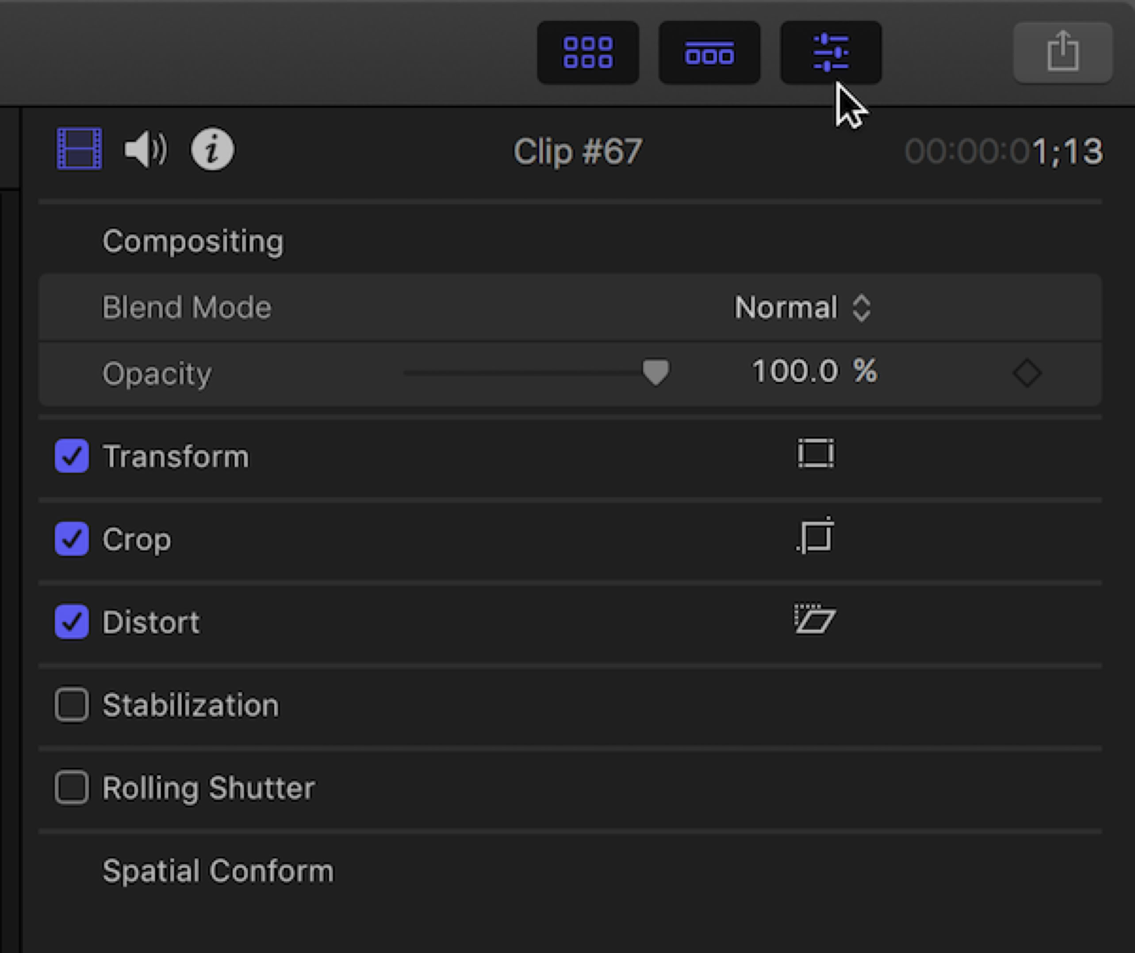The height and width of the screenshot is (953, 1135).
Task: Click the Spatial Conform section header
Action: pos(218,871)
